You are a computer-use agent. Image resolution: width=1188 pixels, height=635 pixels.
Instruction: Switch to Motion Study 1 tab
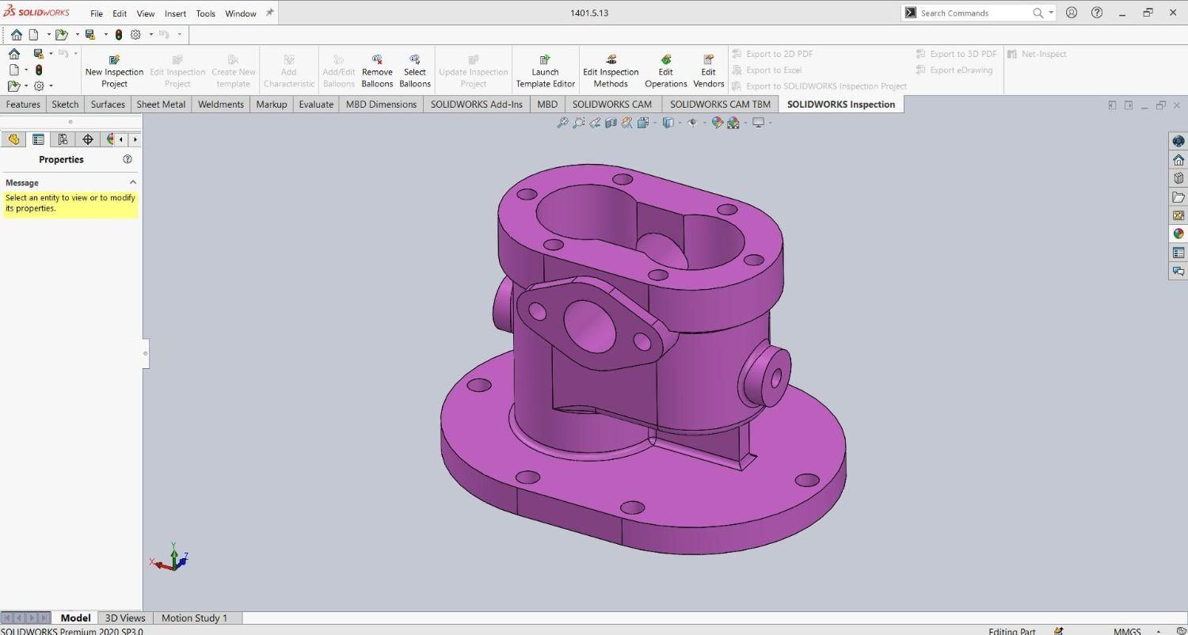194,618
